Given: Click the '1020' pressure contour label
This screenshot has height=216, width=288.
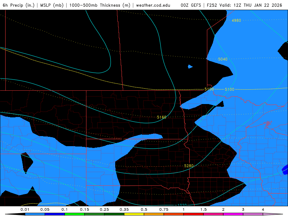Looking at the screenshot, I should (x=182, y=205).
